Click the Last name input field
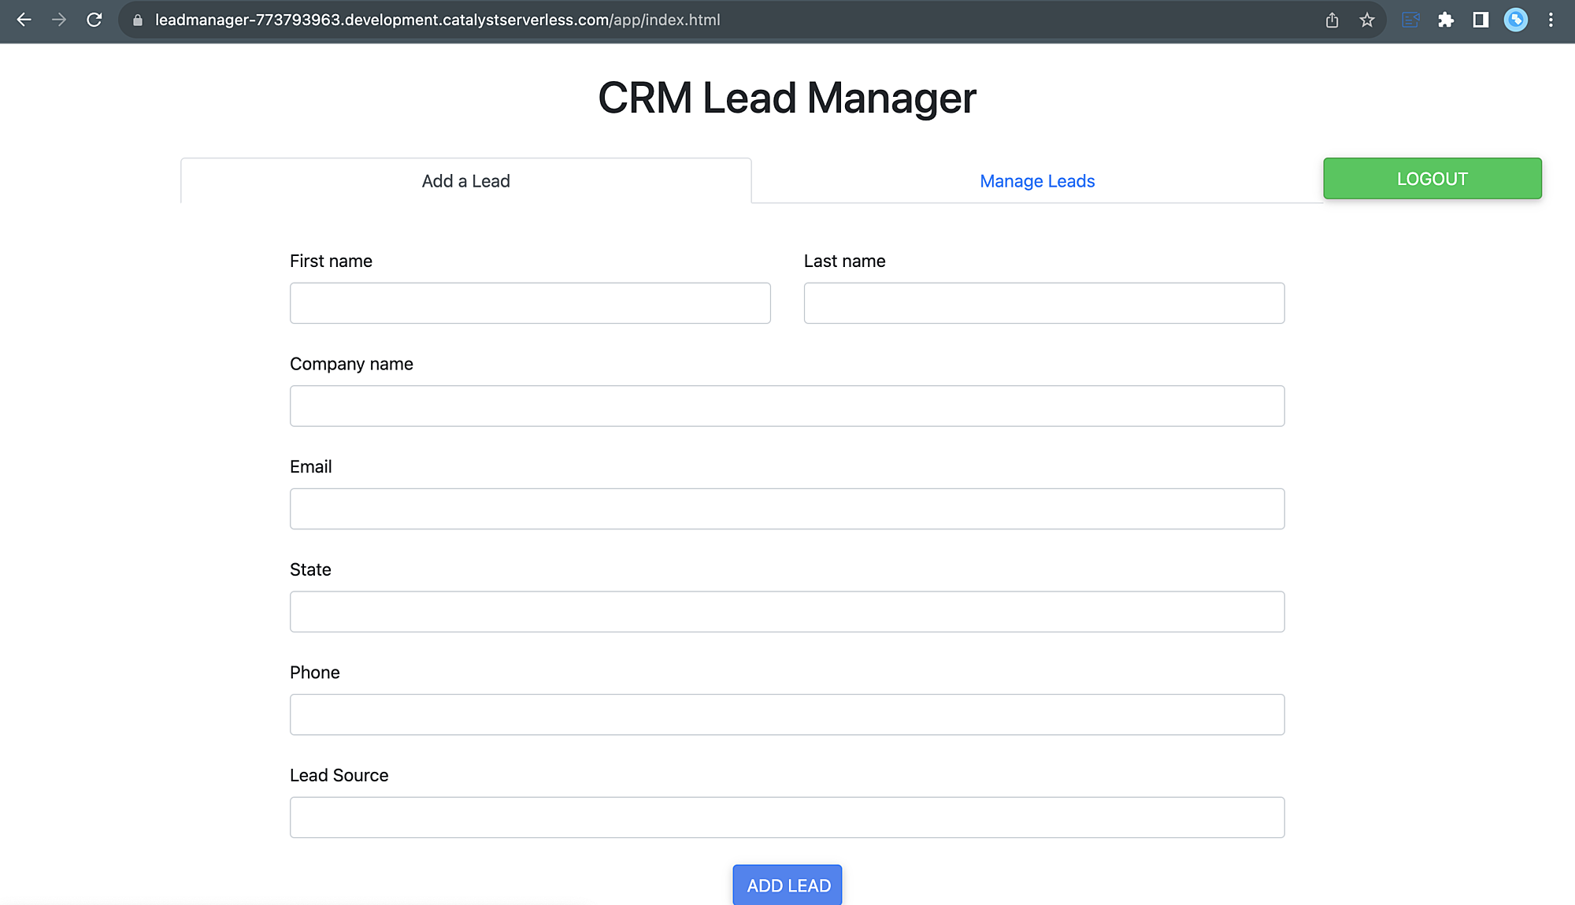Viewport: 1575px width, 905px height. click(1044, 302)
